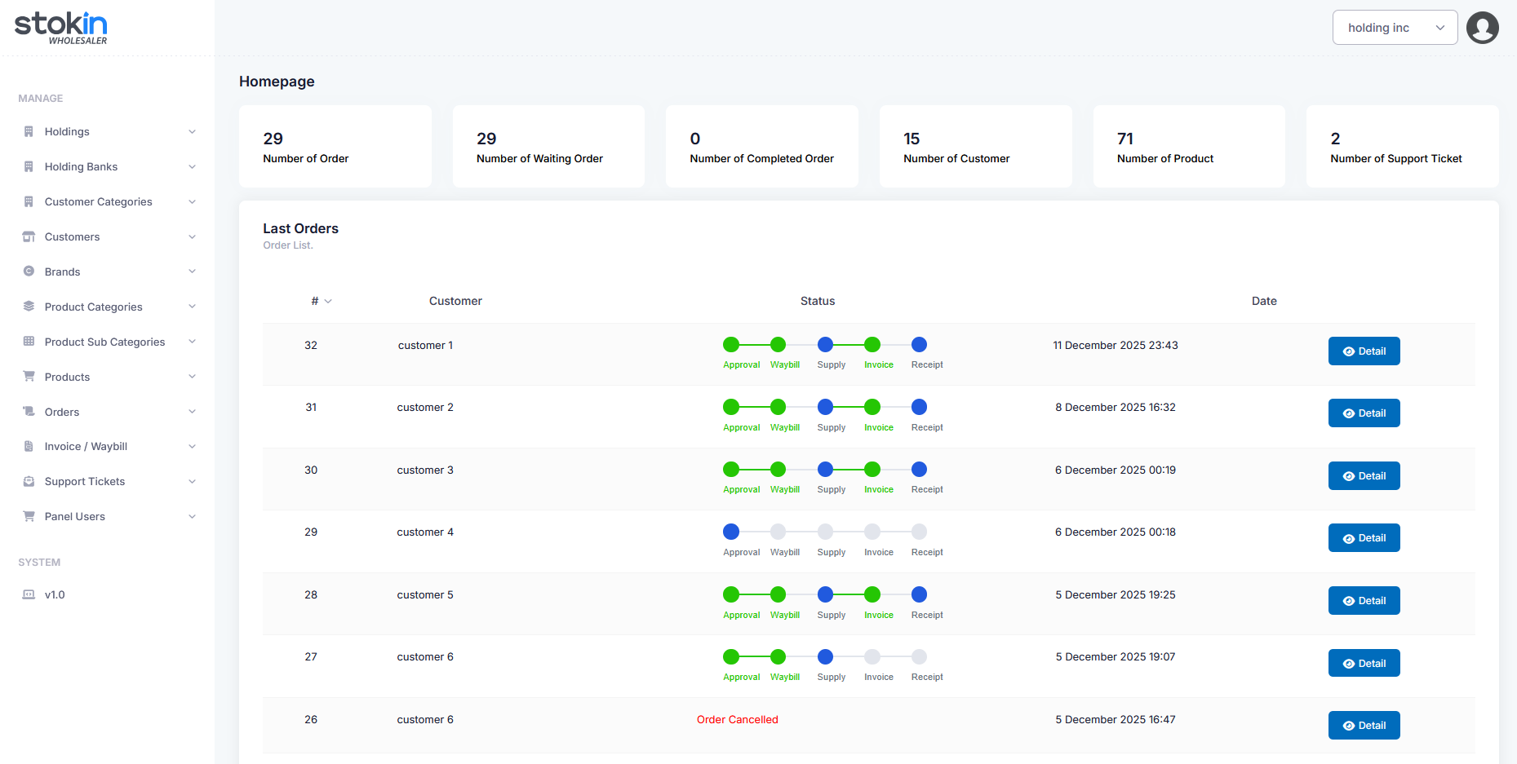
Task: Click the Product Categories layers icon
Action: [29, 307]
